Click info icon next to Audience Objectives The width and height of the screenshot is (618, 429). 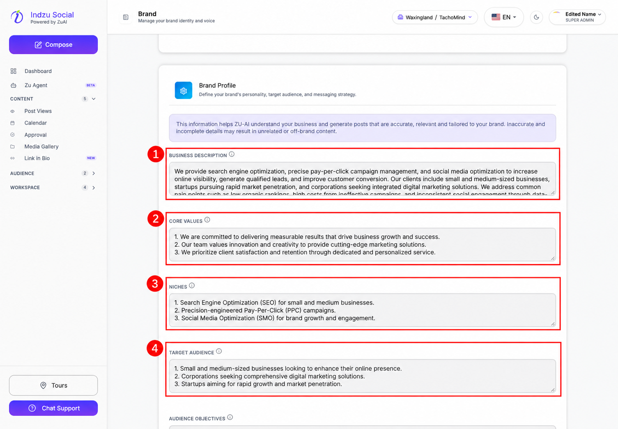click(x=230, y=418)
